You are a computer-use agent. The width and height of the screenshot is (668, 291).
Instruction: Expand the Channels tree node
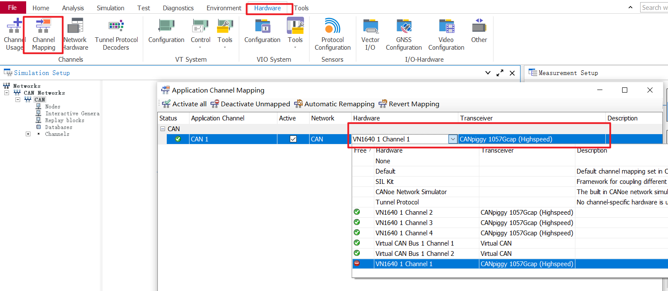click(x=28, y=134)
